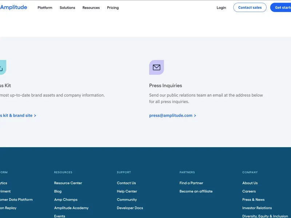
Task: Open the Resources menu
Action: (x=91, y=8)
